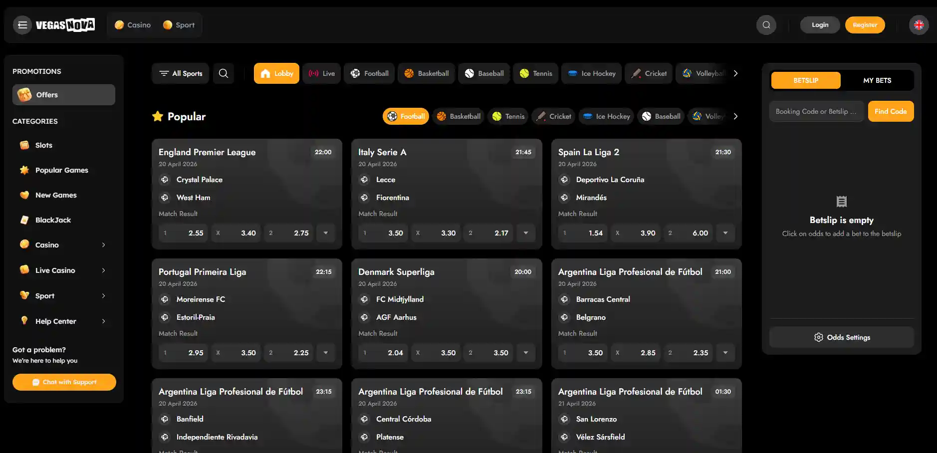Image resolution: width=937 pixels, height=453 pixels.
Task: Select Tennis in Popular filter
Action: pos(508,116)
